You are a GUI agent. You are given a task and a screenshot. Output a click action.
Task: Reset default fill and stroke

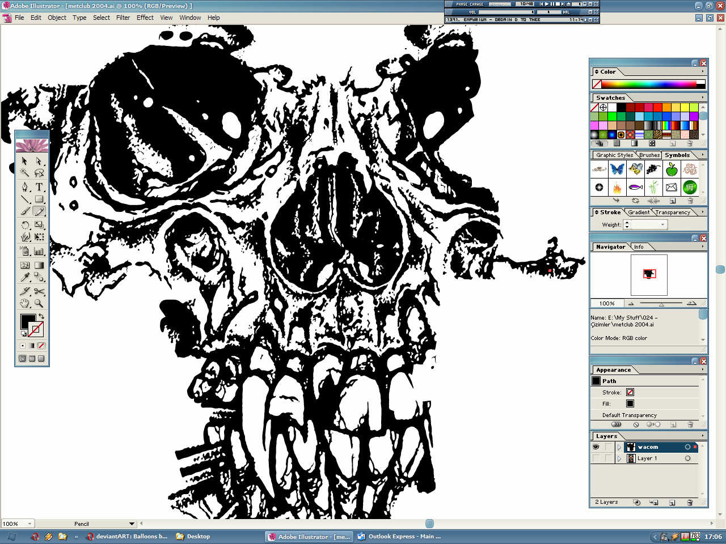click(23, 334)
